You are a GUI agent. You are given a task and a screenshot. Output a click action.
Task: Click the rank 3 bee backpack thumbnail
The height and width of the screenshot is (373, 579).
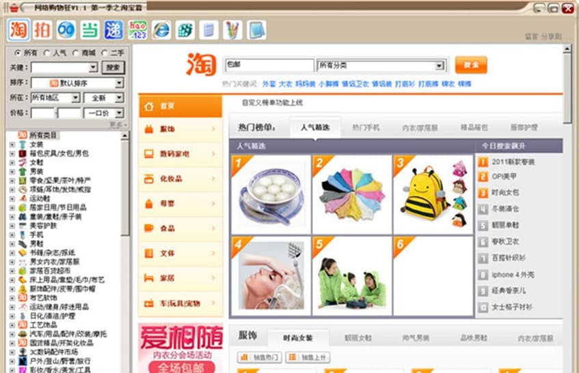(433, 195)
